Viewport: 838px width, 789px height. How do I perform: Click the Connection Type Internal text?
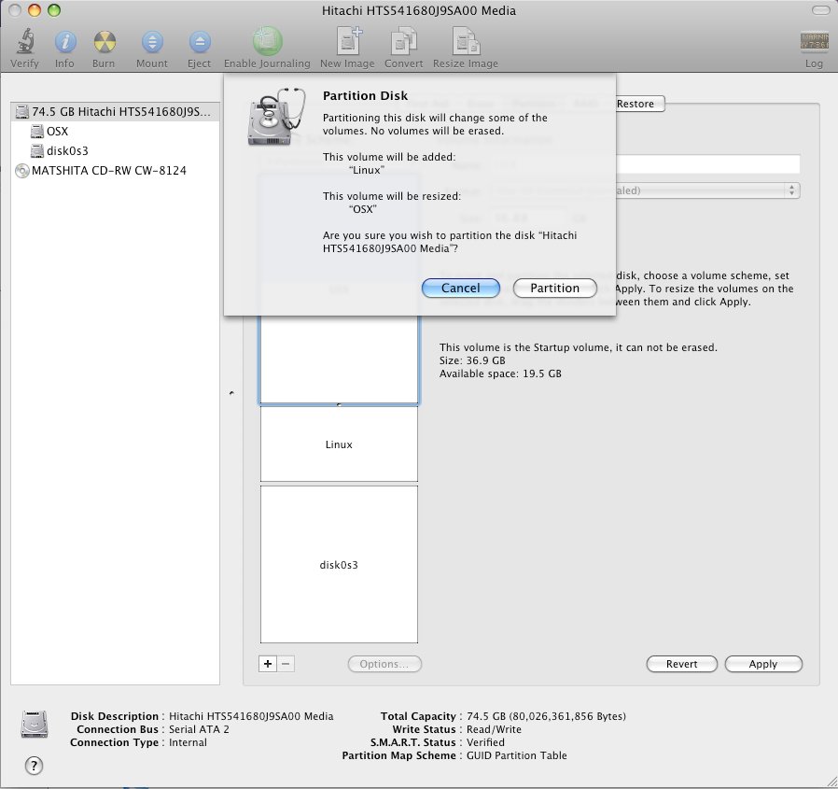coord(188,742)
